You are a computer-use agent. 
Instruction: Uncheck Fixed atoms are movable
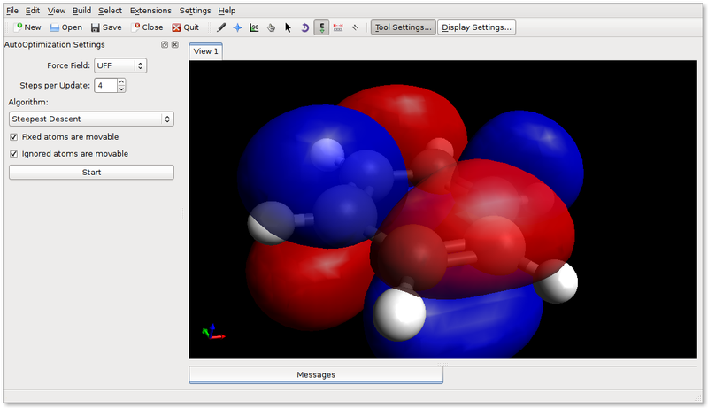click(14, 137)
